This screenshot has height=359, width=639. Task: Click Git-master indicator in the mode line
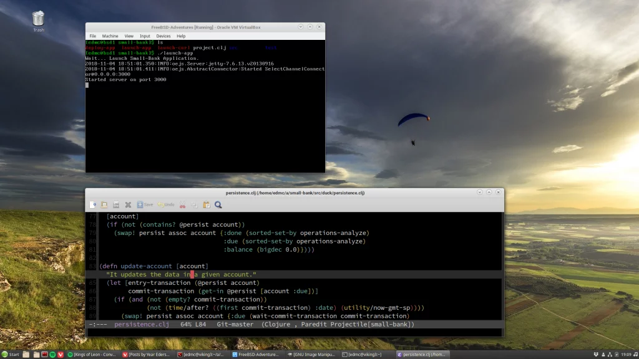[x=235, y=324]
